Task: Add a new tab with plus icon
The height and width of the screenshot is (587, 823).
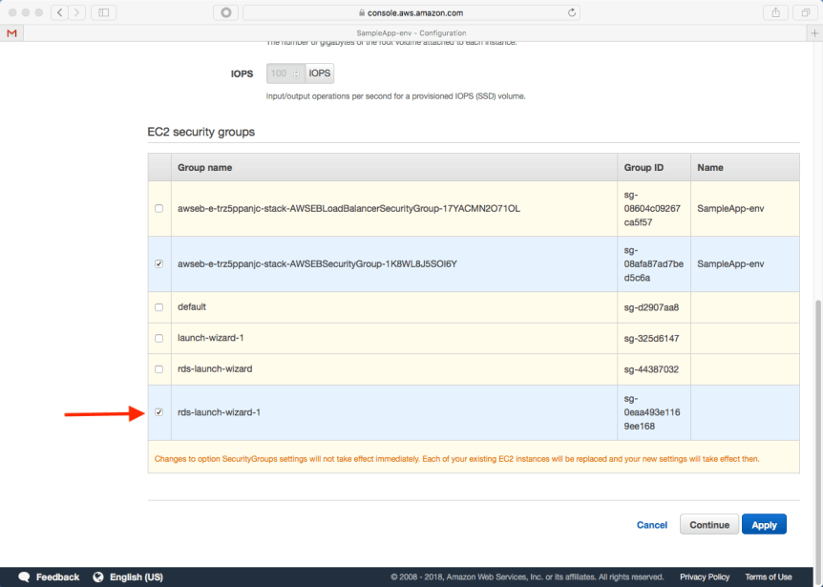Action: click(814, 32)
